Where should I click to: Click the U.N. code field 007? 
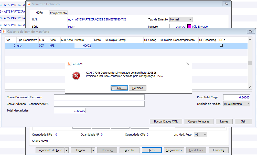[x=71, y=19]
